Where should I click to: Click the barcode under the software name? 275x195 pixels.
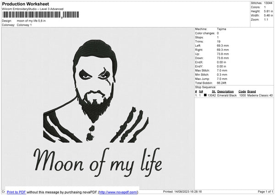pos(41,15)
